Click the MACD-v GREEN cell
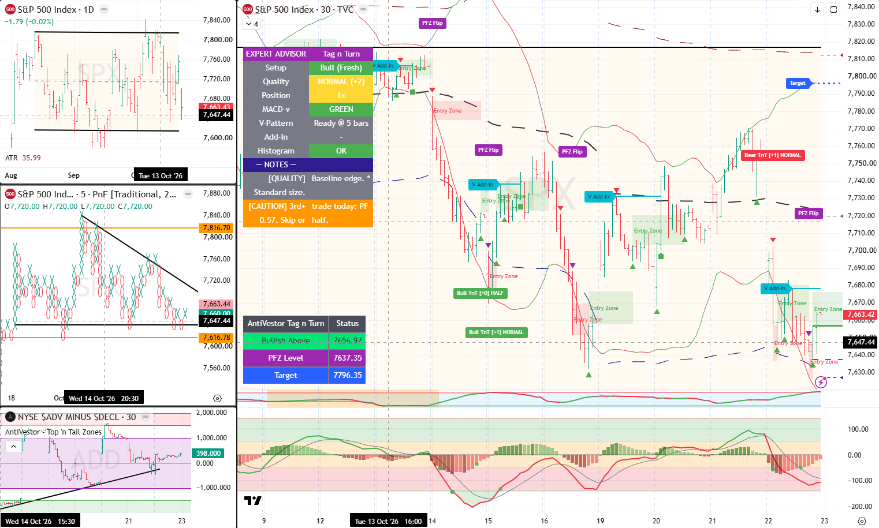Viewport: 879px width, 528px height. pyautogui.click(x=341, y=109)
